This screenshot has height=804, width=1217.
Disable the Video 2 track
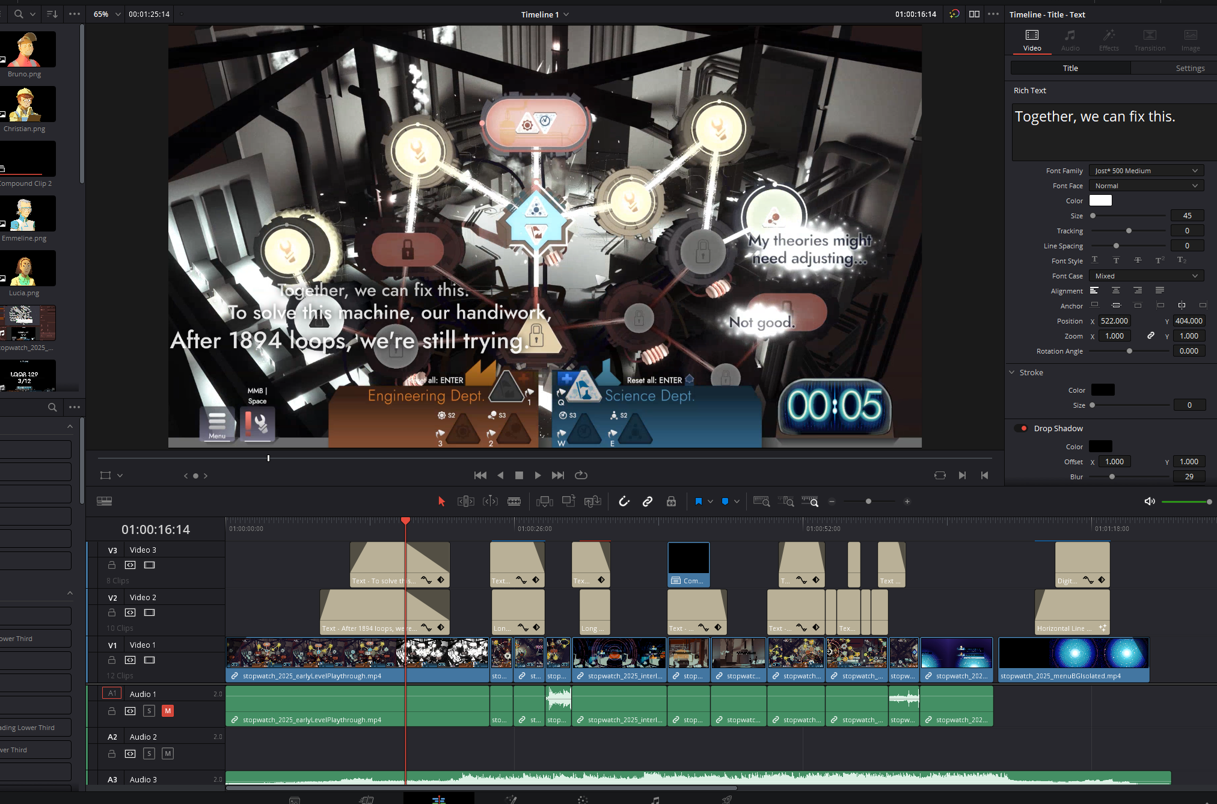point(149,612)
